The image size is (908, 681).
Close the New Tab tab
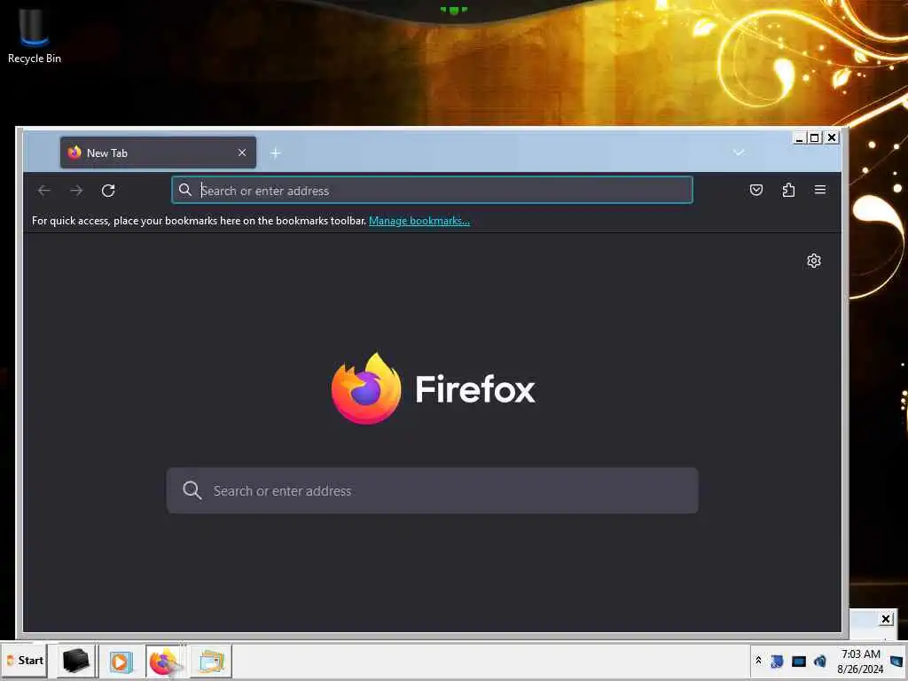coord(242,153)
